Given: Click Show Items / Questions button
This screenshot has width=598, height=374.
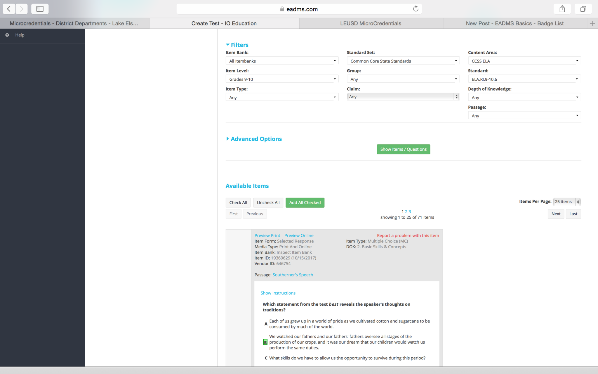Looking at the screenshot, I should pos(403,149).
